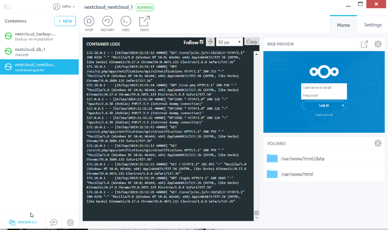Create a new container with the NEW button
388x230 pixels.
(65, 21)
